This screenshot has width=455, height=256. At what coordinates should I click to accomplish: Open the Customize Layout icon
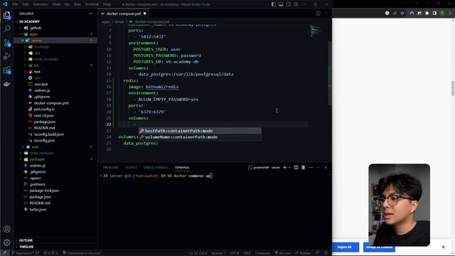(296, 4)
